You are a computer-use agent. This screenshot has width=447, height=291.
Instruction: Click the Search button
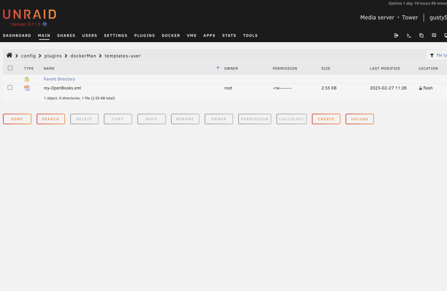click(x=51, y=119)
